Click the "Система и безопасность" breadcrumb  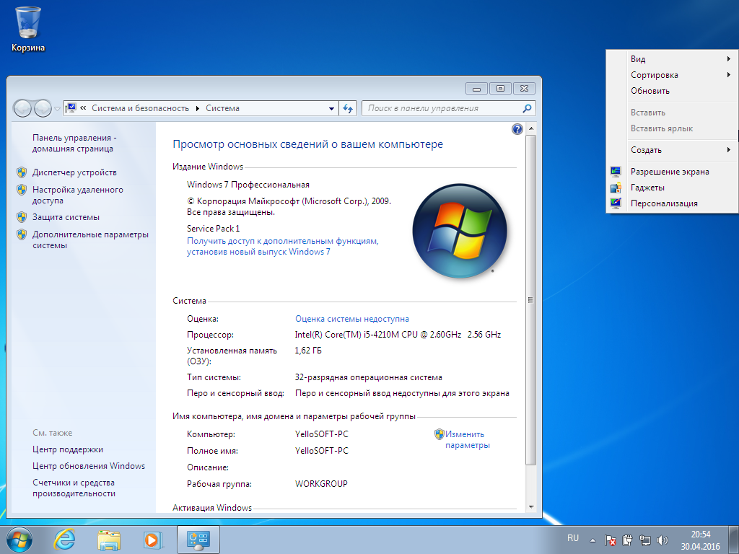click(140, 108)
